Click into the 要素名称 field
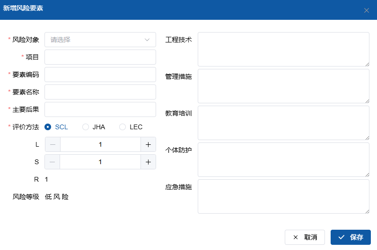377x250 pixels. click(100, 92)
